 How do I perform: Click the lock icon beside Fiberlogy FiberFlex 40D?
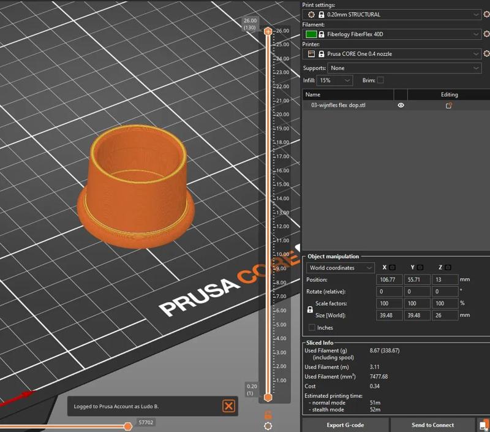(x=321, y=34)
